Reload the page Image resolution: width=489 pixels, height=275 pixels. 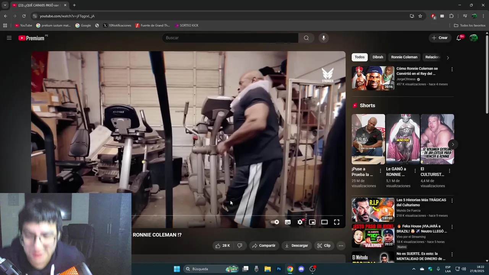point(24,16)
